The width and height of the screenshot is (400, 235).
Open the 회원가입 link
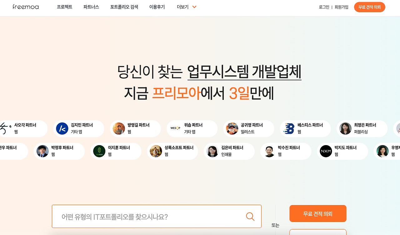point(342,7)
